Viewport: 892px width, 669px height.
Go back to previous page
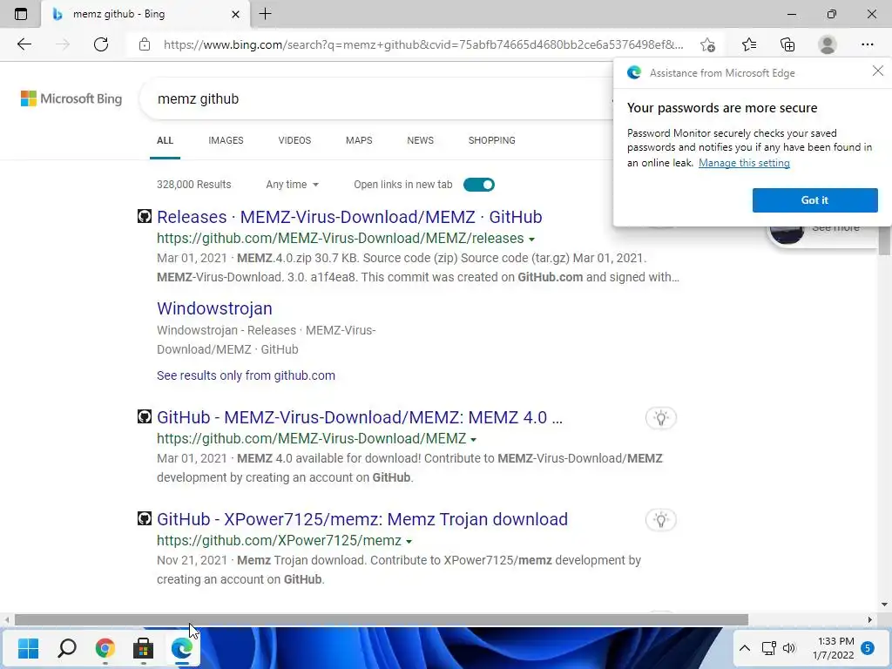(x=24, y=44)
